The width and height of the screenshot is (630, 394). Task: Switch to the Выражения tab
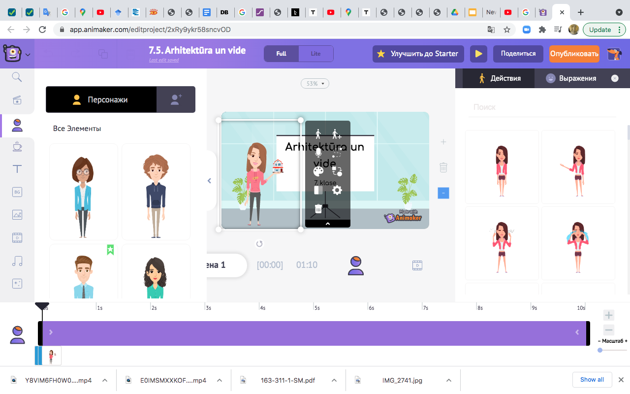[x=571, y=78]
